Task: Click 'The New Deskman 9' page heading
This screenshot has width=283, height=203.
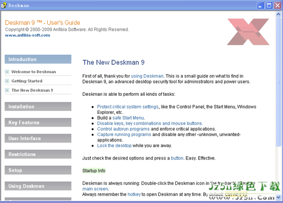Action: tap(114, 62)
